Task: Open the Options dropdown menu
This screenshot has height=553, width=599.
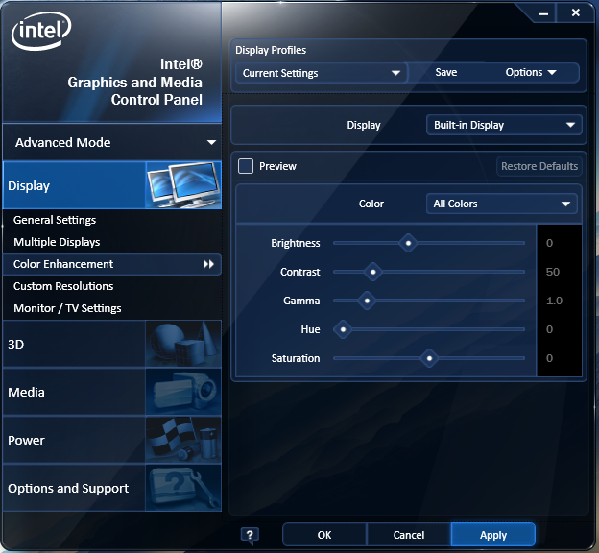Action: (x=531, y=72)
